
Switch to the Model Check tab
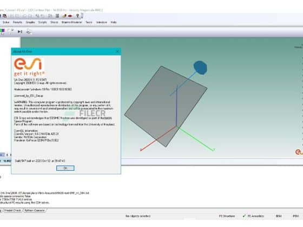tap(12, 210)
